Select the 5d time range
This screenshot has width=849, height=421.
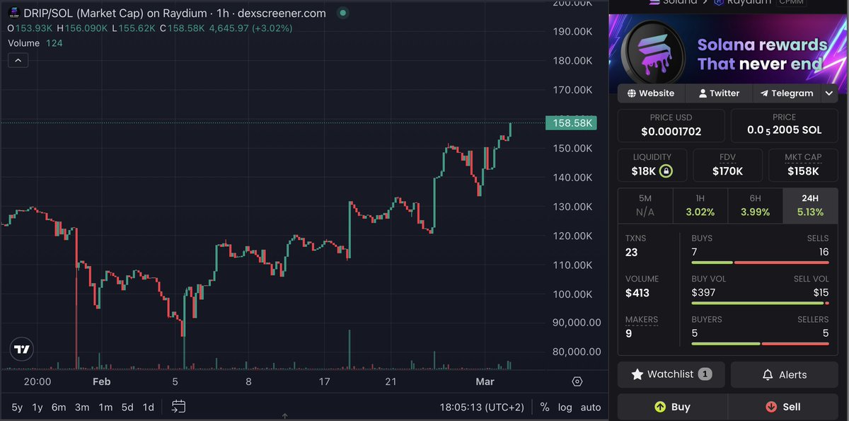coord(127,407)
